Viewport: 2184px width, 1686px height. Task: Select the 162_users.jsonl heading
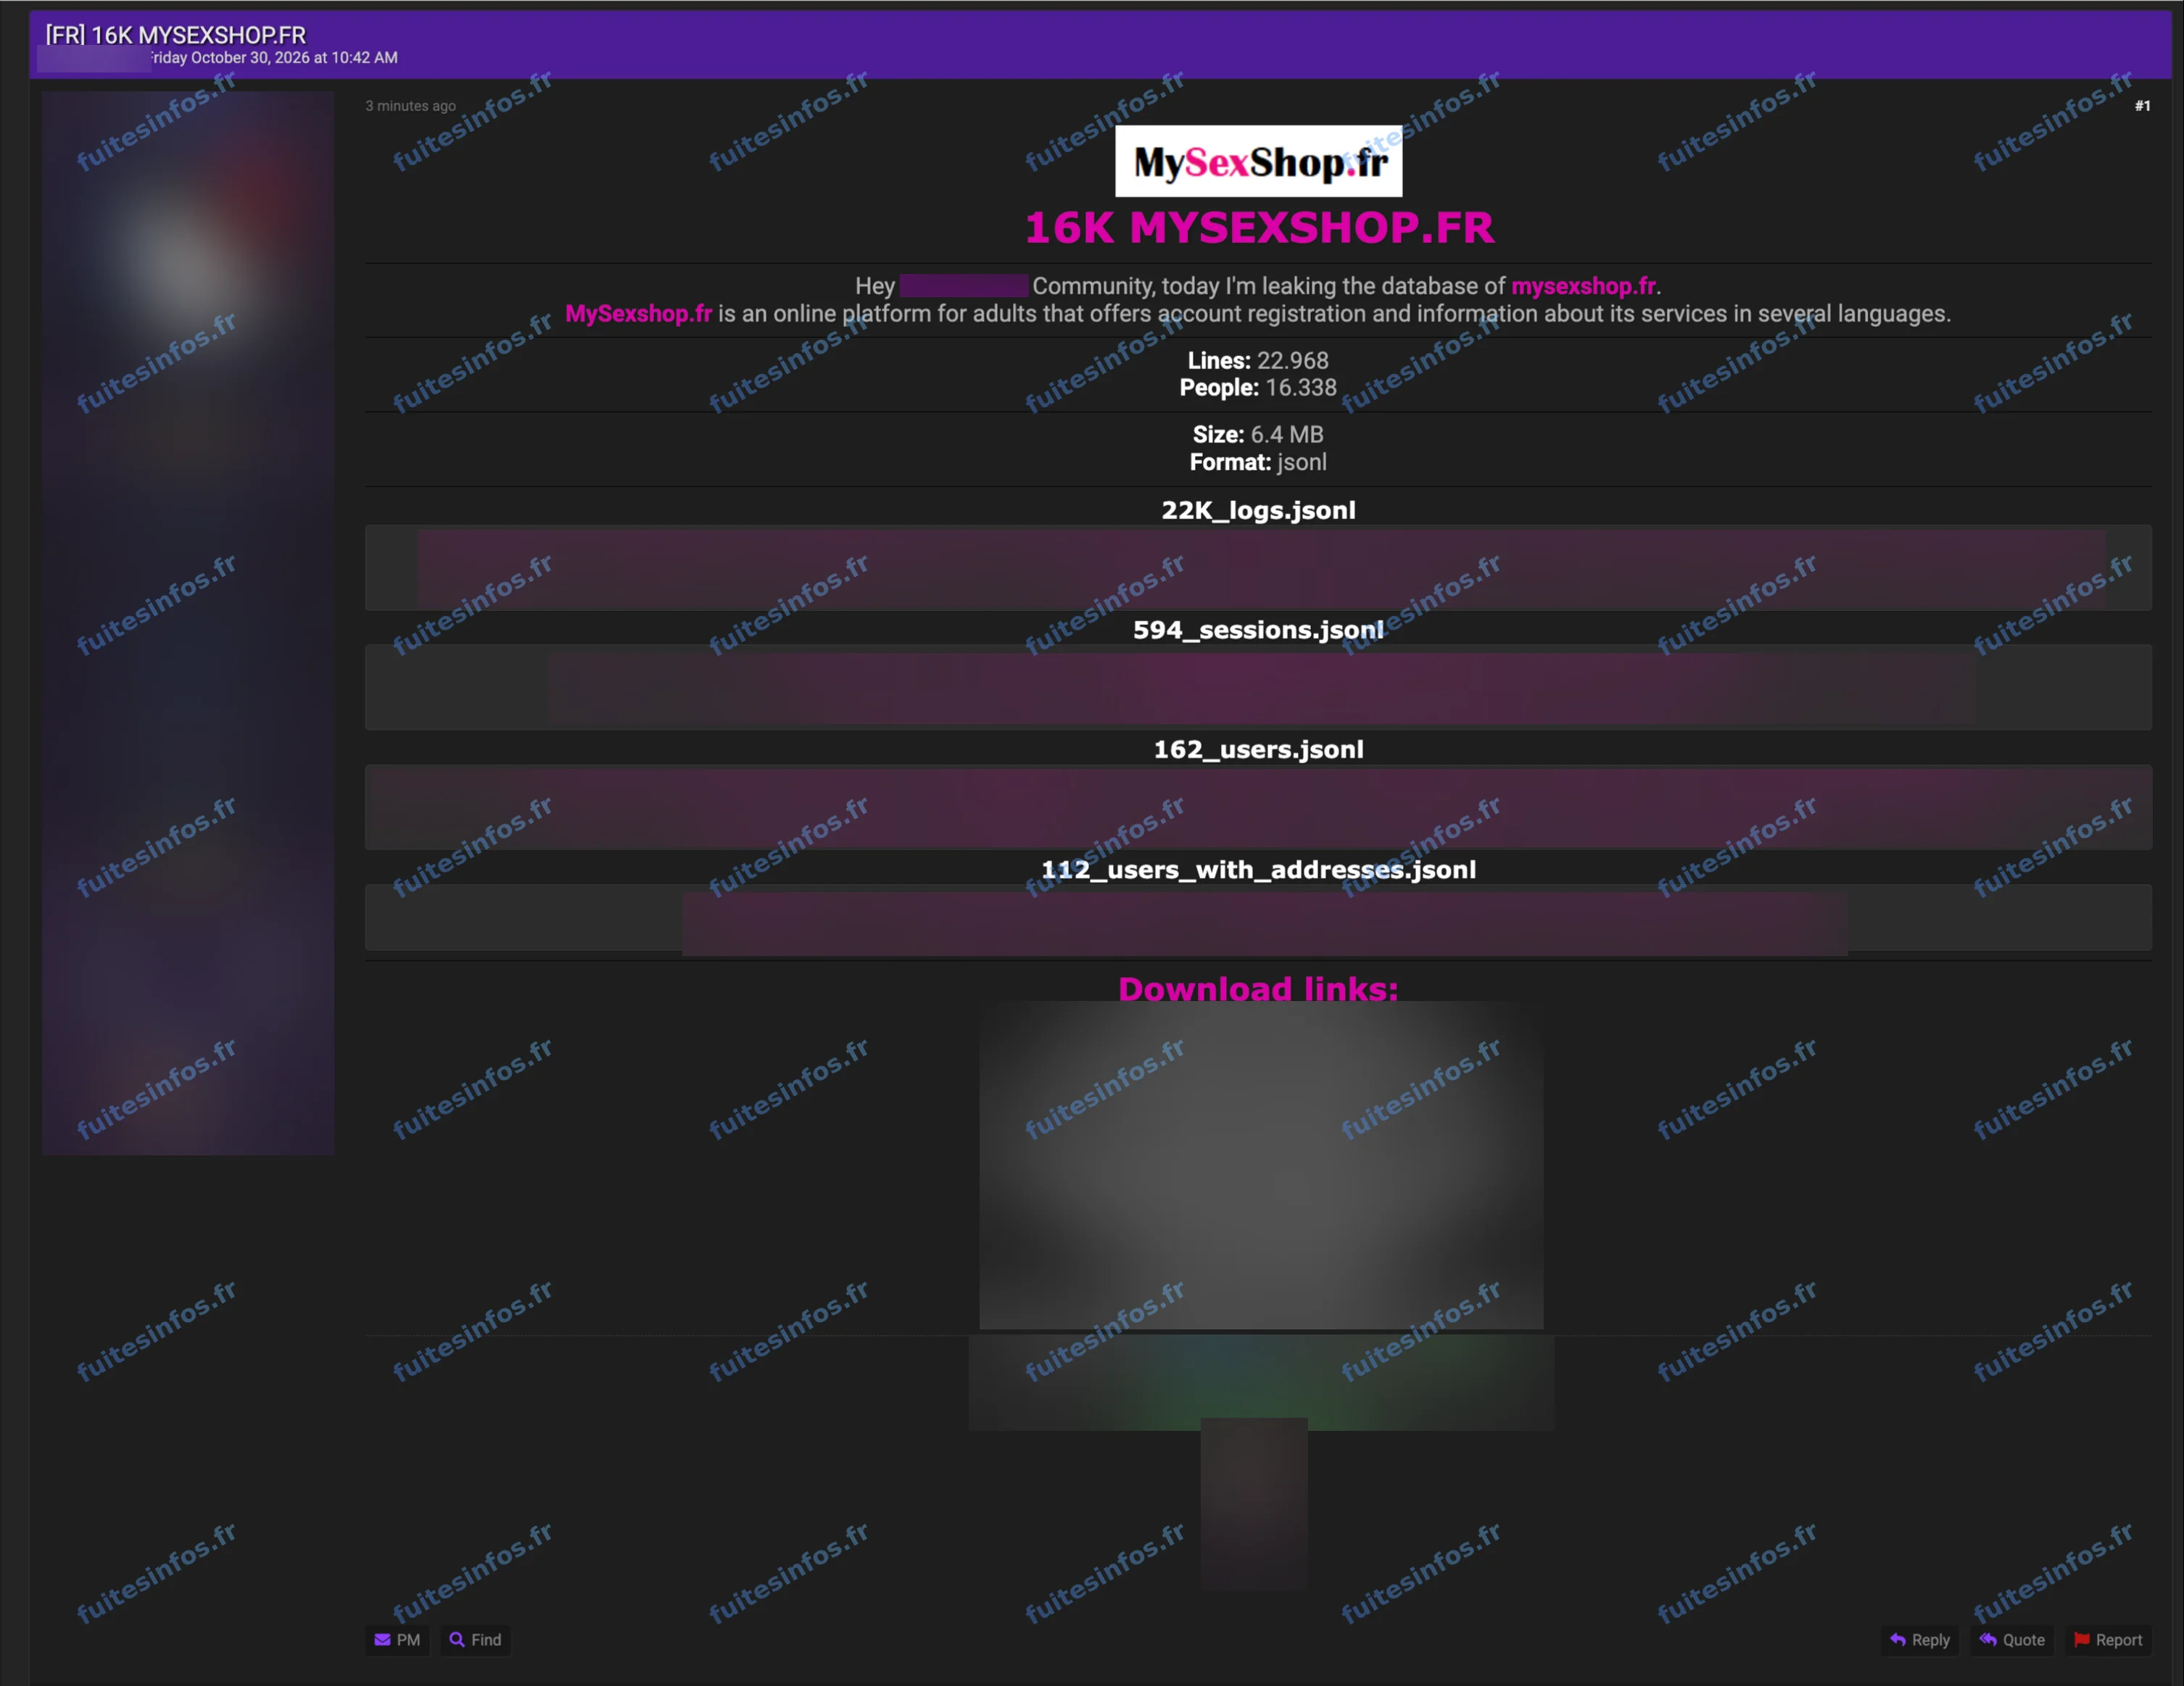click(1258, 749)
